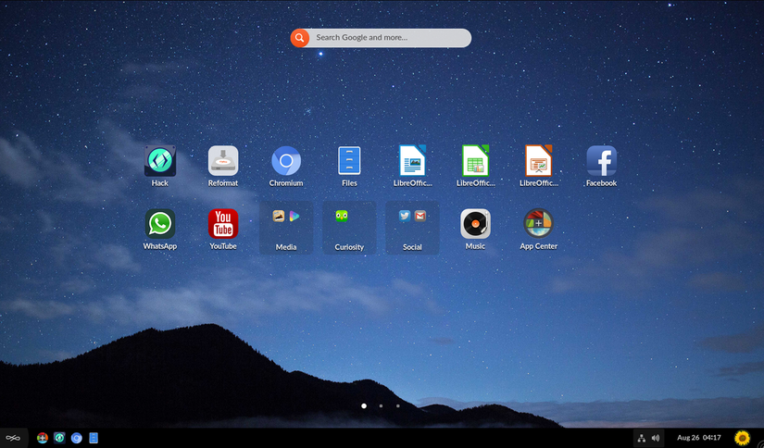Launch LibreOffice Calc (green spreadsheet icon)

click(476, 160)
